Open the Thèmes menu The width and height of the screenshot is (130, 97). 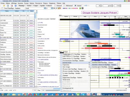click(x=59, y=3)
